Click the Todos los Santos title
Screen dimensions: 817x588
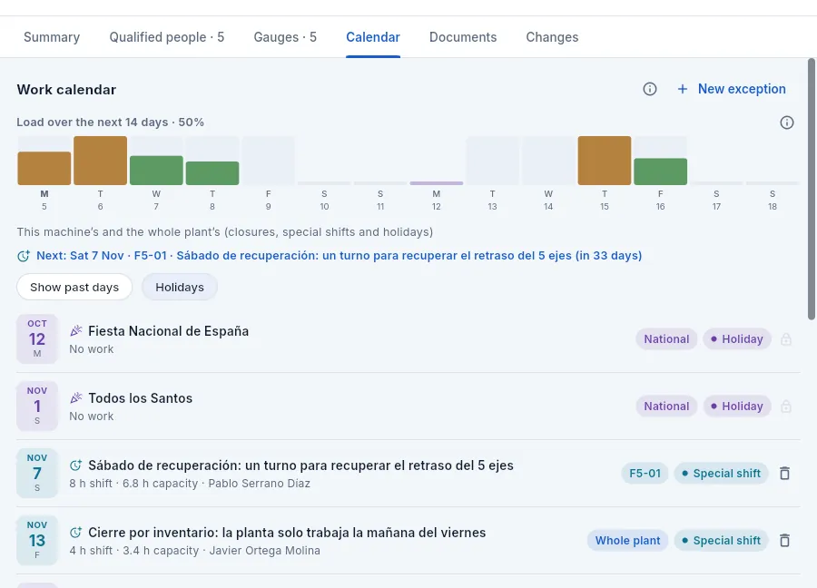[x=140, y=398]
